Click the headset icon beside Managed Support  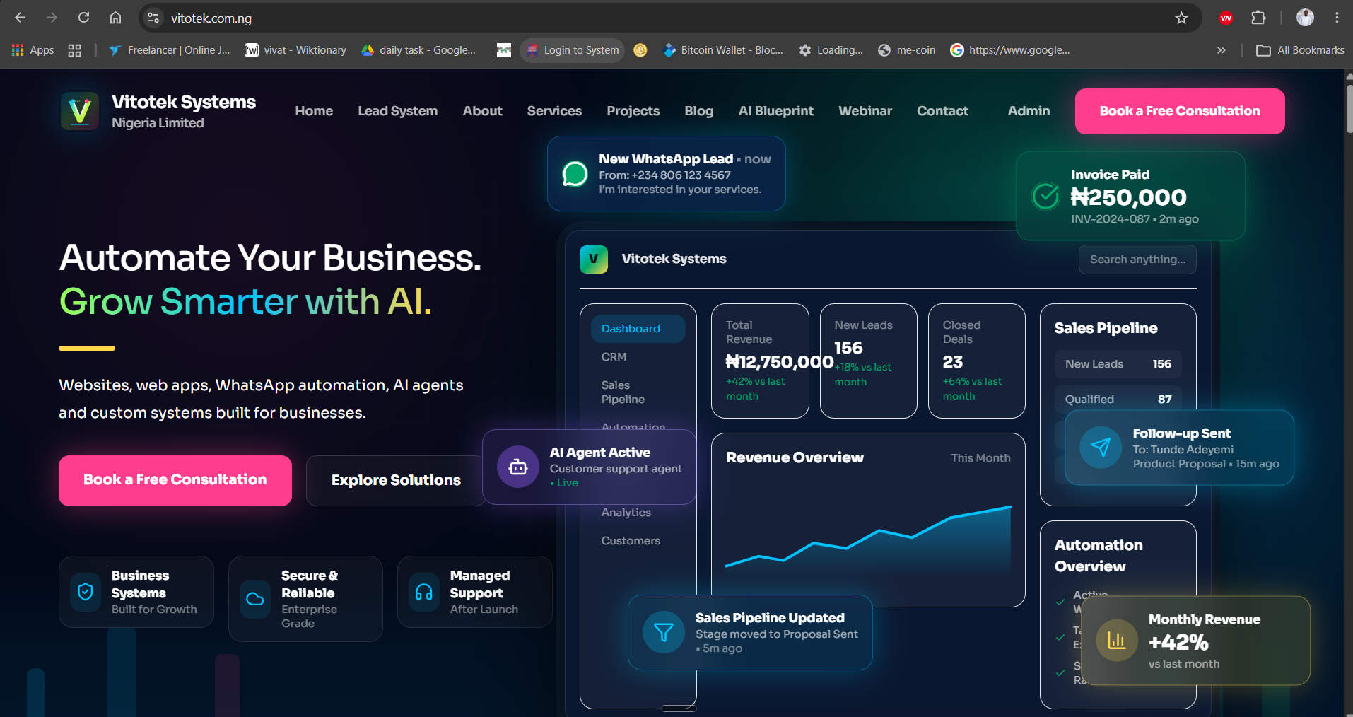pos(424,592)
